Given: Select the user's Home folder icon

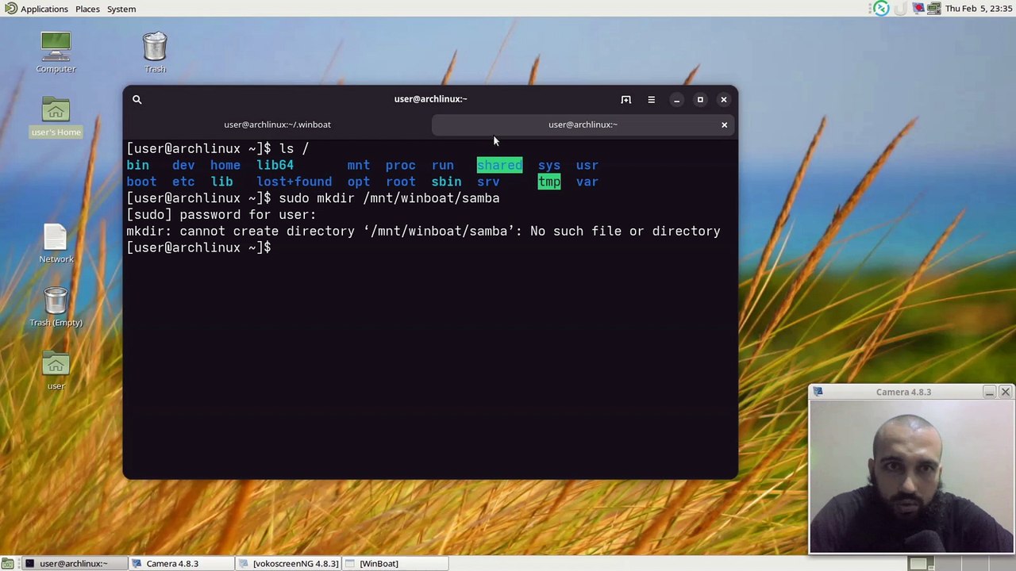Looking at the screenshot, I should [56, 117].
